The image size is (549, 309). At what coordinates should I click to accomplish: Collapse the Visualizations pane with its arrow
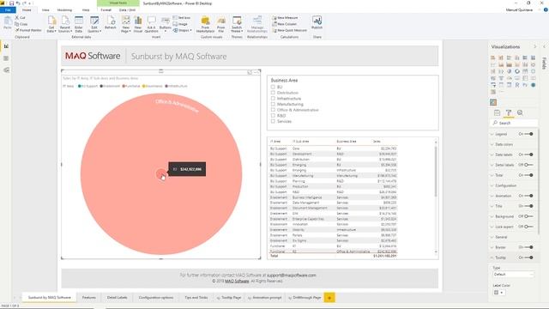[534, 46]
